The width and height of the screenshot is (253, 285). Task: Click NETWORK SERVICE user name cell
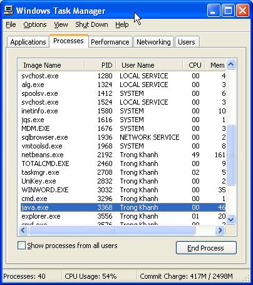pyautogui.click(x=150, y=137)
